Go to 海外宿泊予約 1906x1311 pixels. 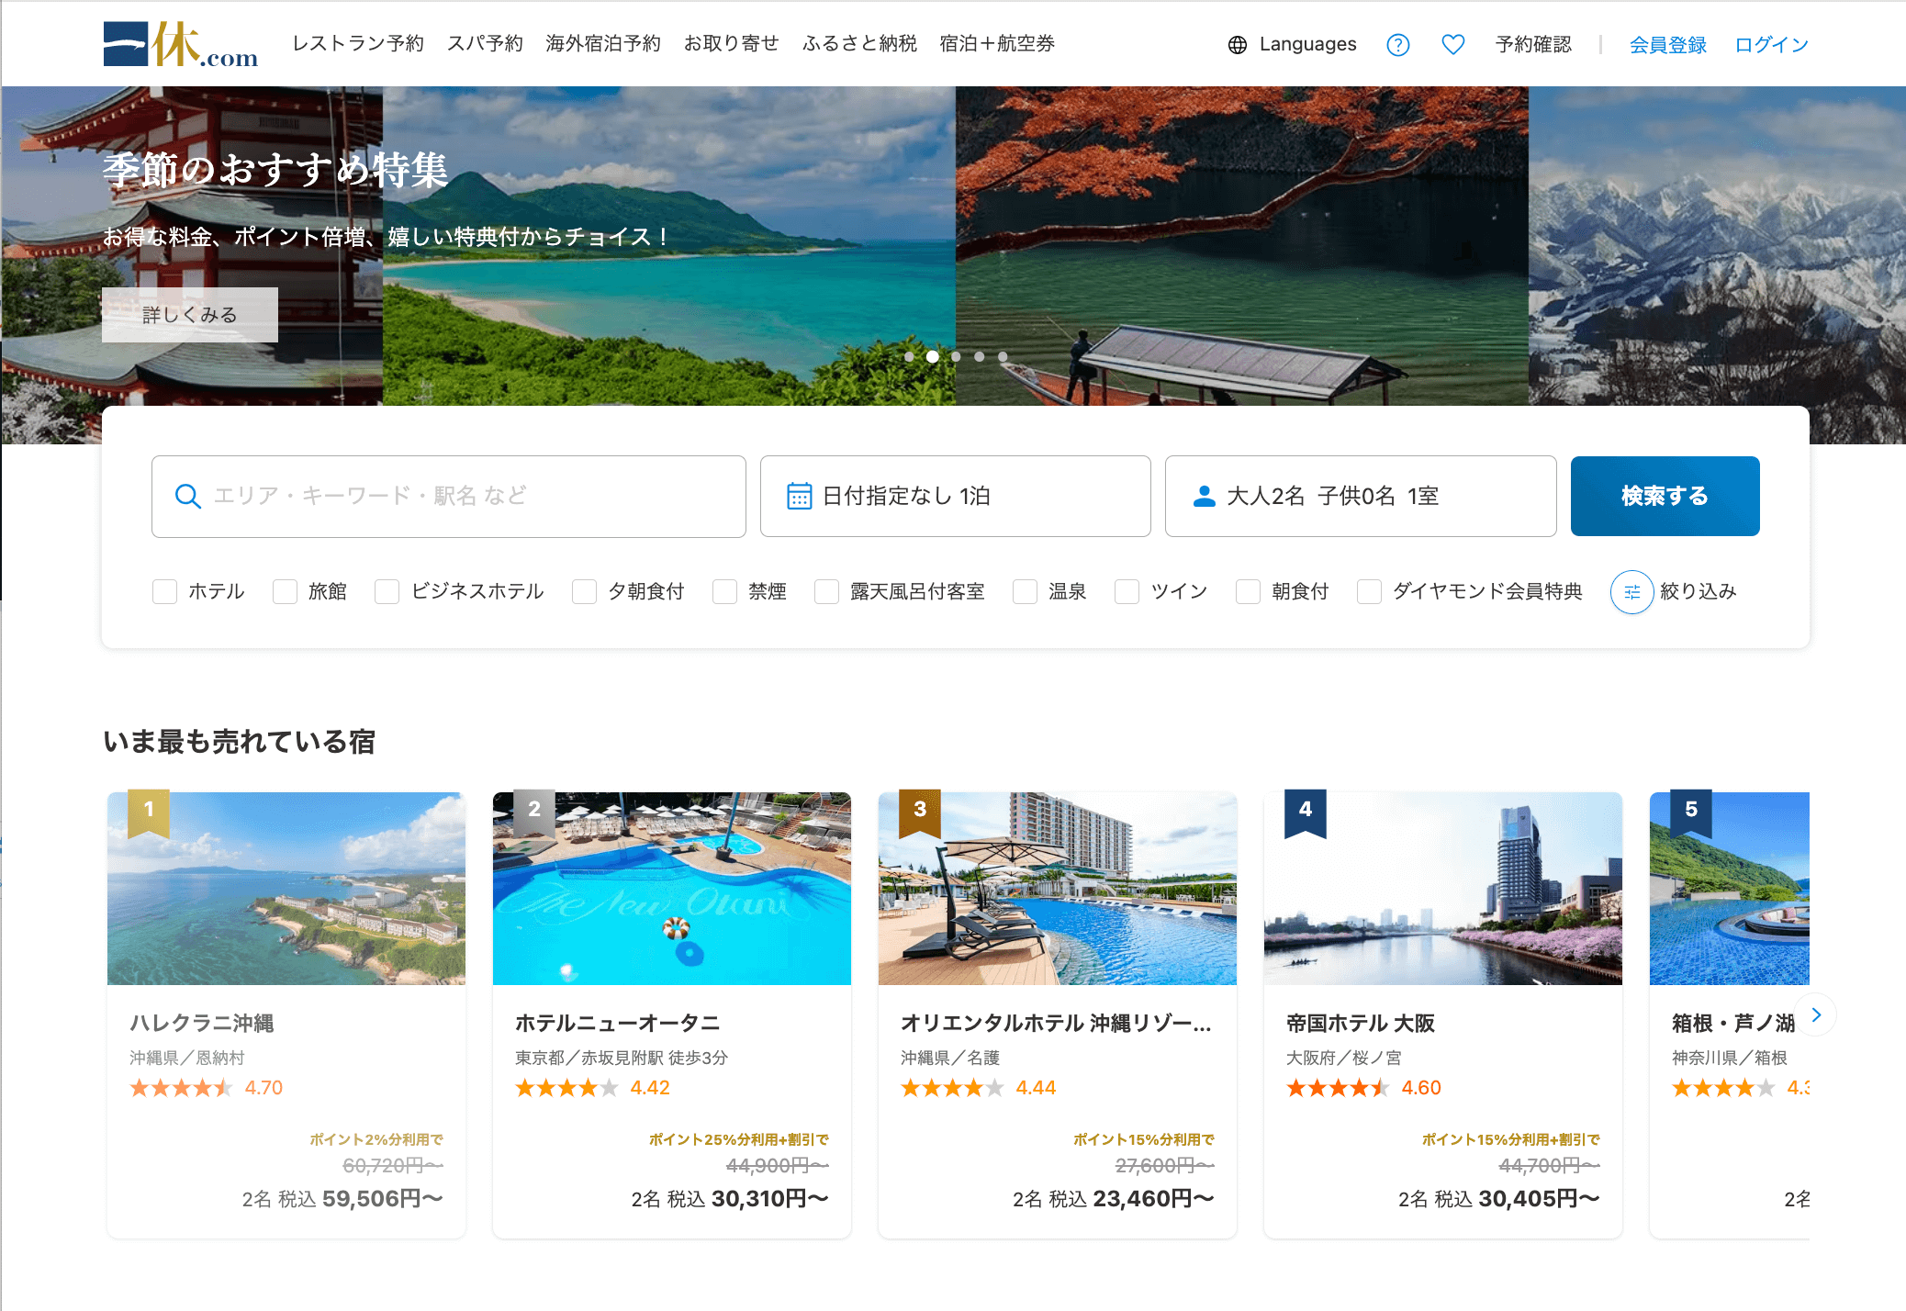(x=603, y=43)
